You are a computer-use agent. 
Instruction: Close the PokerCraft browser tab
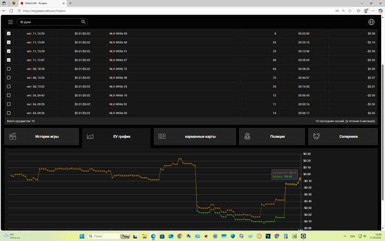(64, 3)
